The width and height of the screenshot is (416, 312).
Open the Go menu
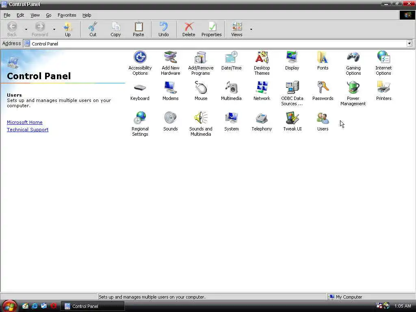[x=49, y=15]
